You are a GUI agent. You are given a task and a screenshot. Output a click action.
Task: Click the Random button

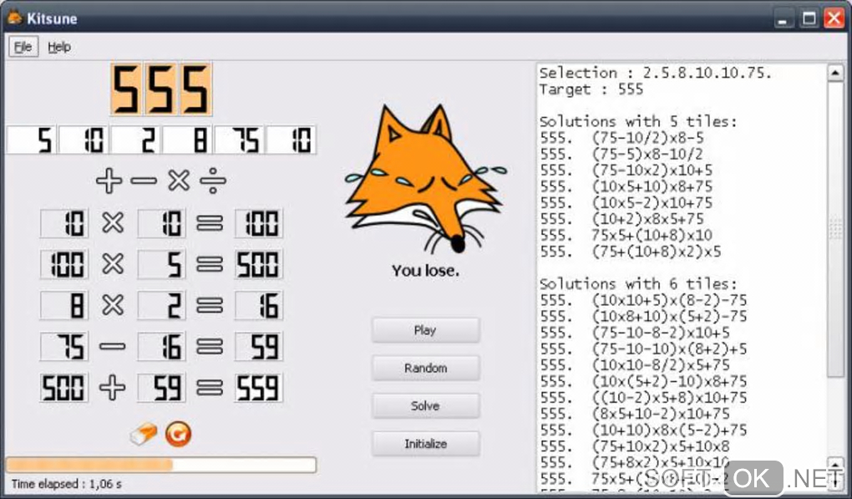click(x=425, y=369)
